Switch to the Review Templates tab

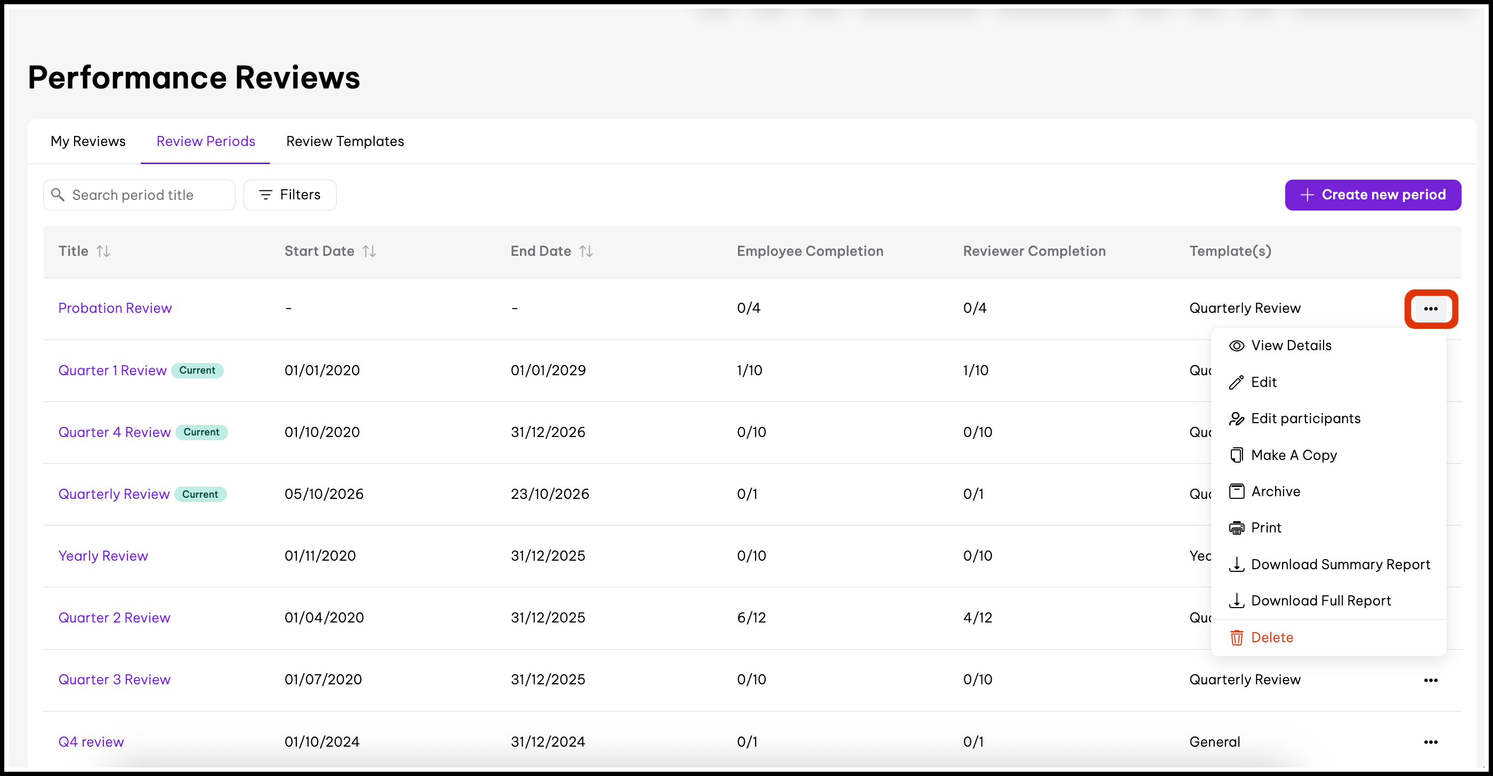point(345,141)
